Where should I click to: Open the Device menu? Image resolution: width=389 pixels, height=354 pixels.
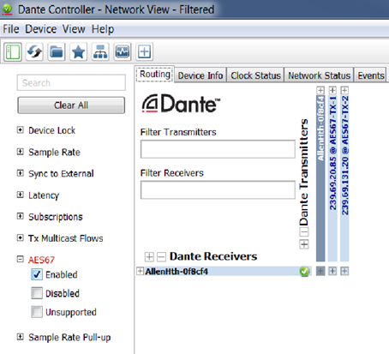click(41, 29)
